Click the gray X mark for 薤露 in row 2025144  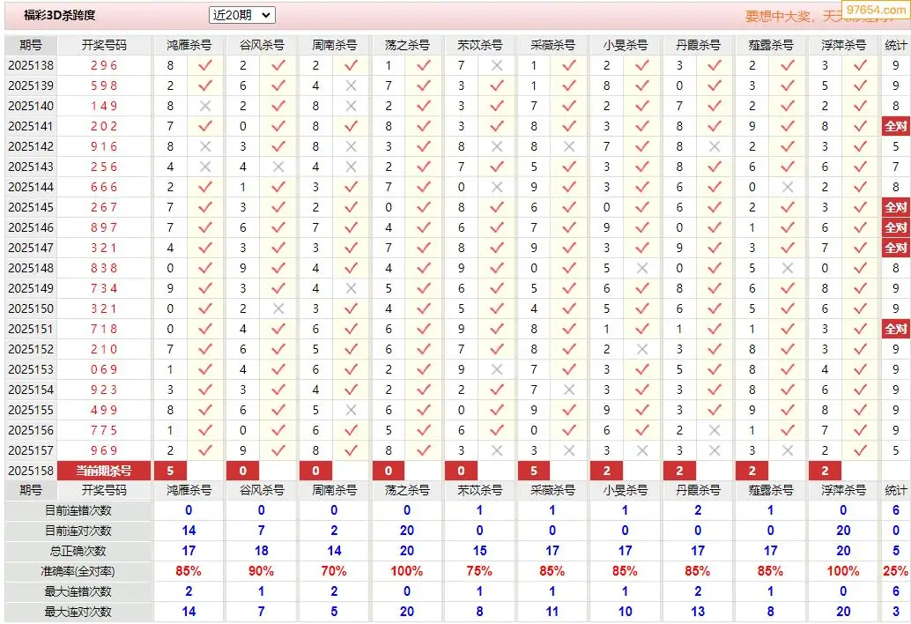pyautogui.click(x=788, y=187)
